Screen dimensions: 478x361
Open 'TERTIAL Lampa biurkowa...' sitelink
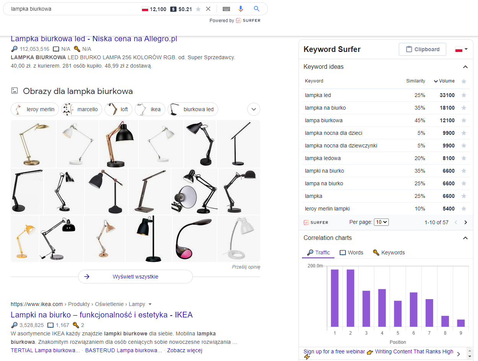coord(45,350)
